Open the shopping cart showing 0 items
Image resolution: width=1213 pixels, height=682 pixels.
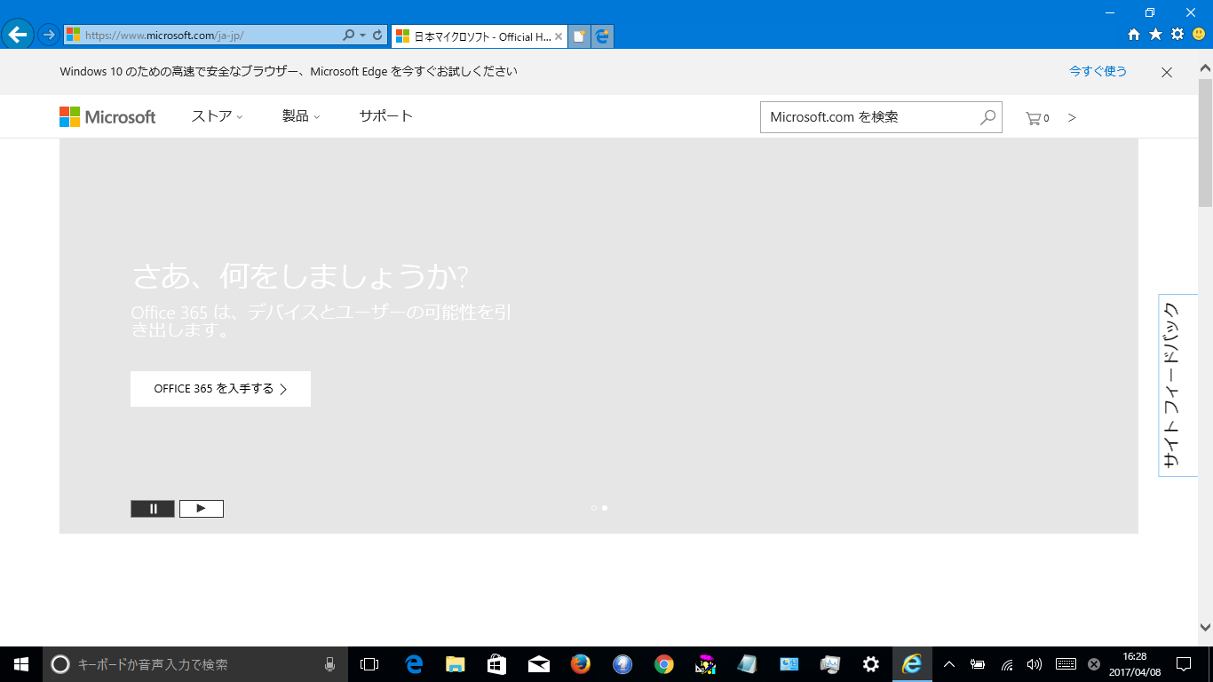pos(1037,118)
